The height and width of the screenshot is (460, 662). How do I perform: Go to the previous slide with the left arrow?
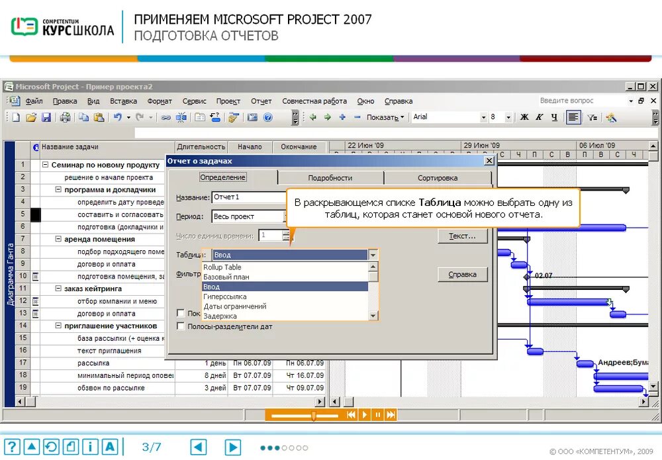[199, 447]
